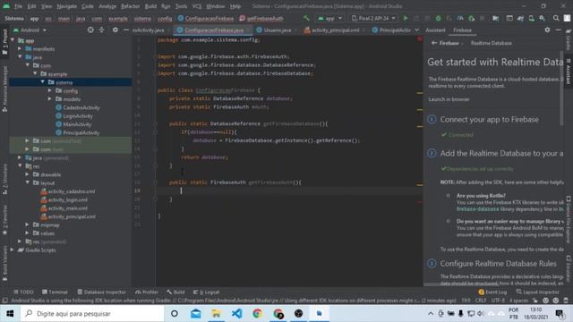
Task: Open Assistant panel settings gear
Action: (547, 30)
